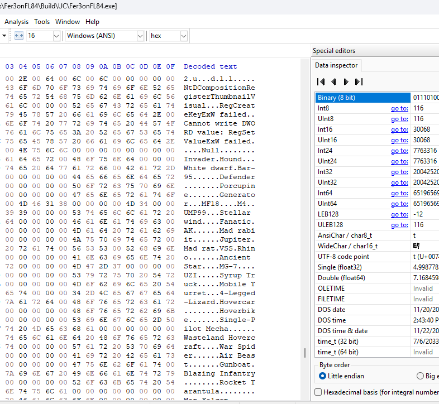Select the Binary (8 bit) row

(x=377, y=98)
